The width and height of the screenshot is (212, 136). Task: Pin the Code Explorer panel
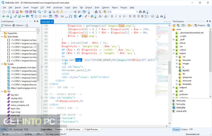coord(35,21)
